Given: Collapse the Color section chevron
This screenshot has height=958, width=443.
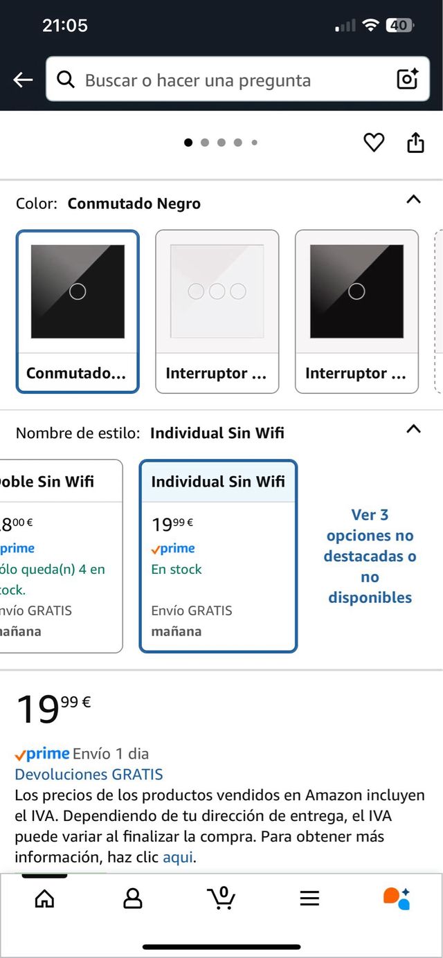Looking at the screenshot, I should [413, 199].
